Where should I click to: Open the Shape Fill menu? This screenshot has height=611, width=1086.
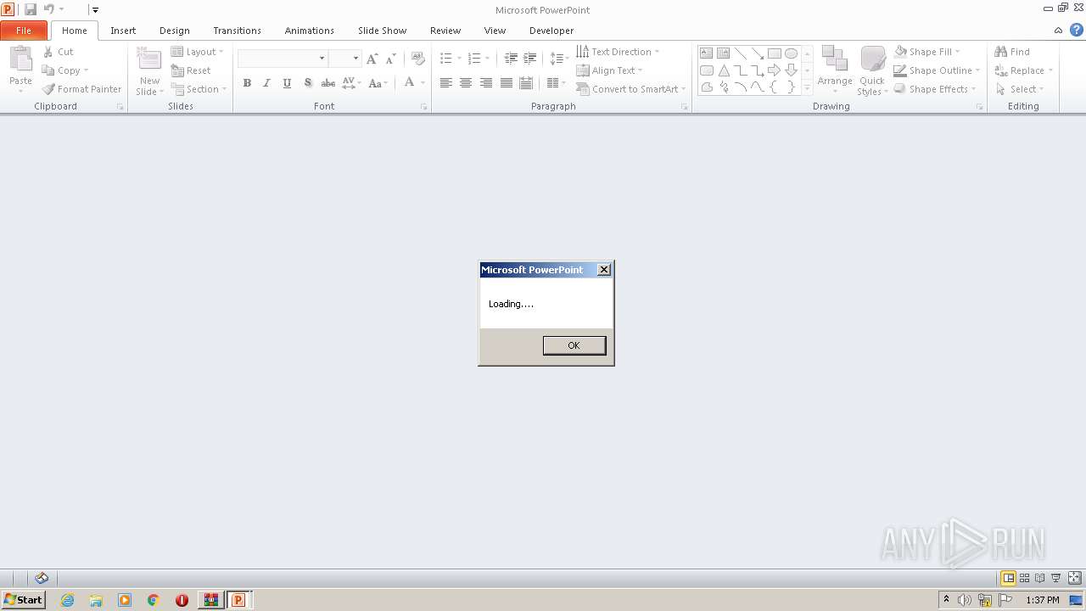point(927,52)
